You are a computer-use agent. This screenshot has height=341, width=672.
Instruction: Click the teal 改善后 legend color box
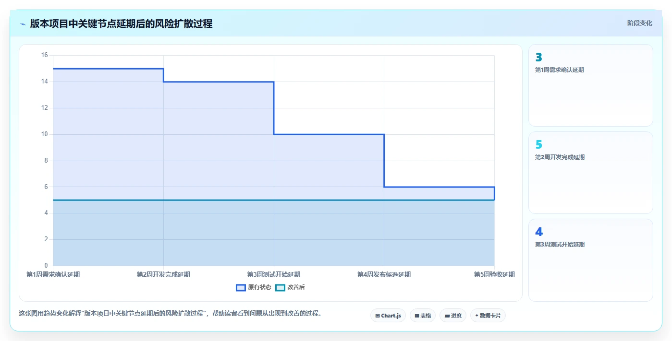pos(280,287)
